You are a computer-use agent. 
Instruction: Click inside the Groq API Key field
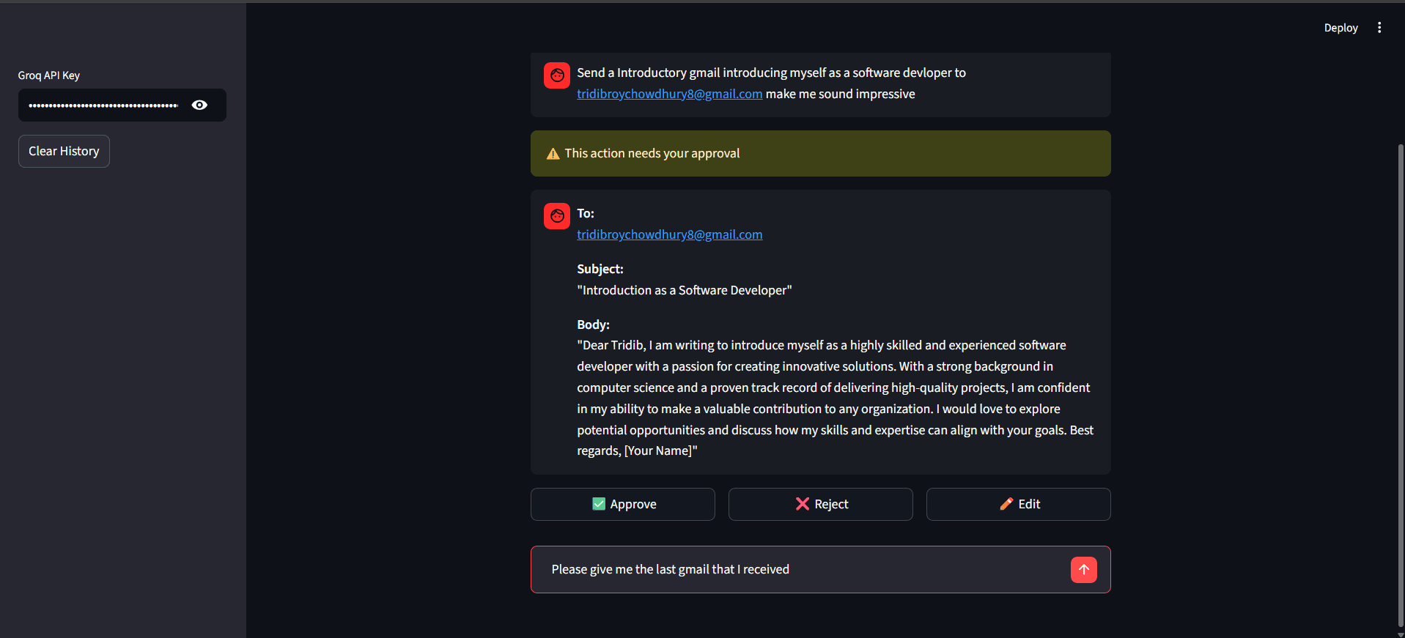(103, 105)
